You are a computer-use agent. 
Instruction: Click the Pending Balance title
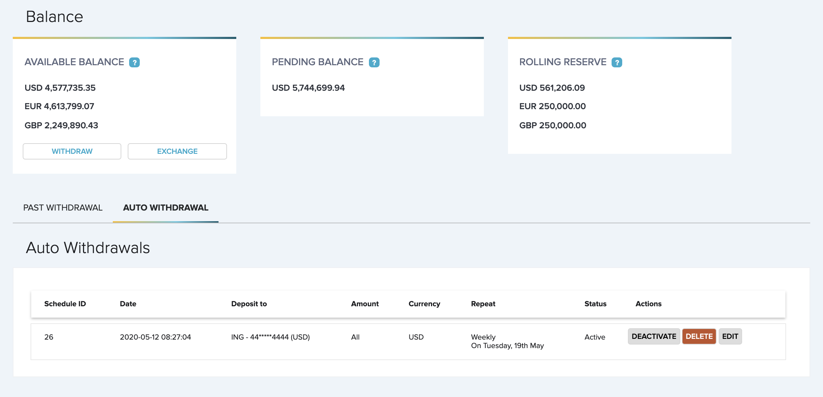pyautogui.click(x=317, y=62)
